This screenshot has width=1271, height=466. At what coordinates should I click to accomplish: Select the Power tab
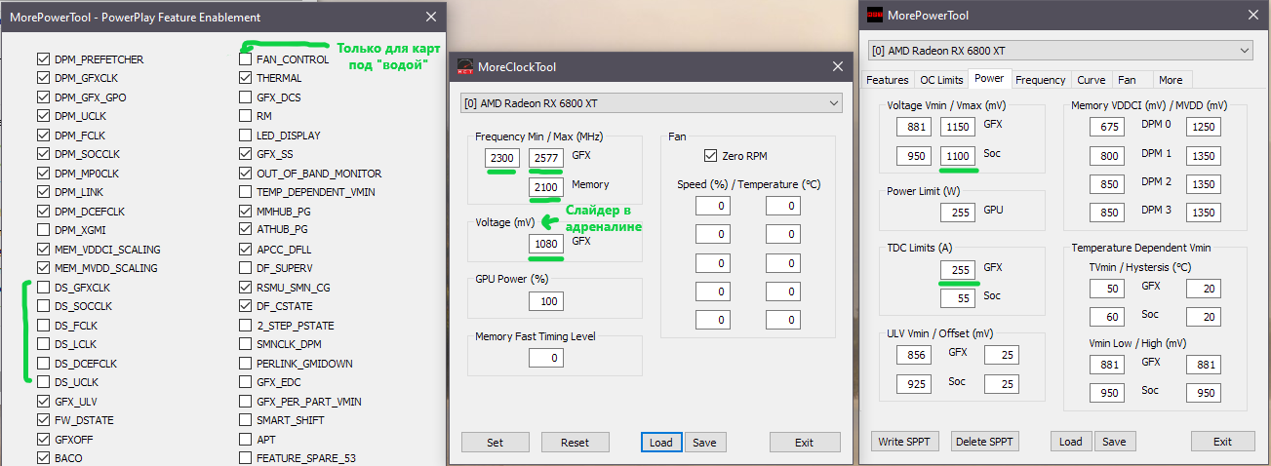pos(989,79)
